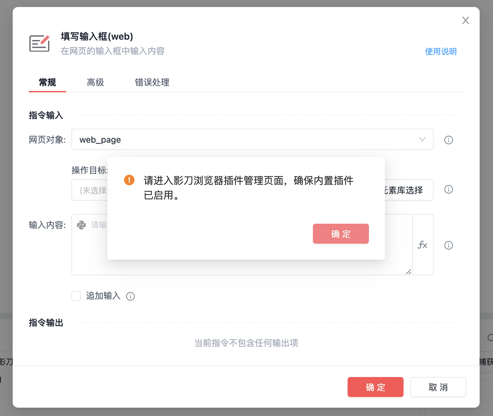Open the fx expression editor
This screenshot has width=493, height=416.
[423, 245]
